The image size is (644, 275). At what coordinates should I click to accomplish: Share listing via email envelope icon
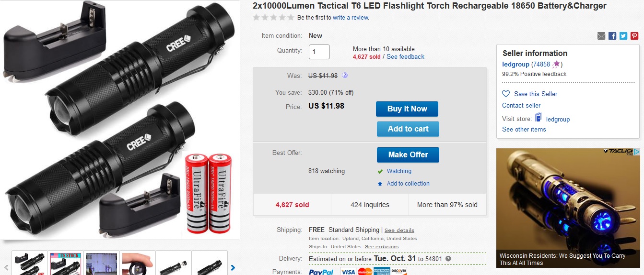pyautogui.click(x=601, y=36)
